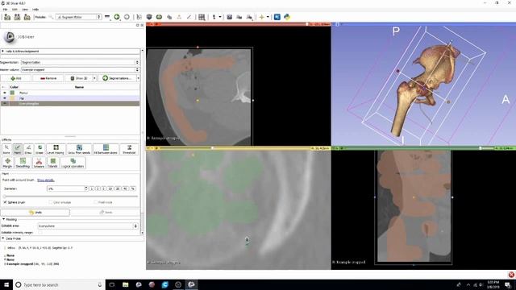
Task: Expand the Help & Acknowledgement section
Action: 70,52
